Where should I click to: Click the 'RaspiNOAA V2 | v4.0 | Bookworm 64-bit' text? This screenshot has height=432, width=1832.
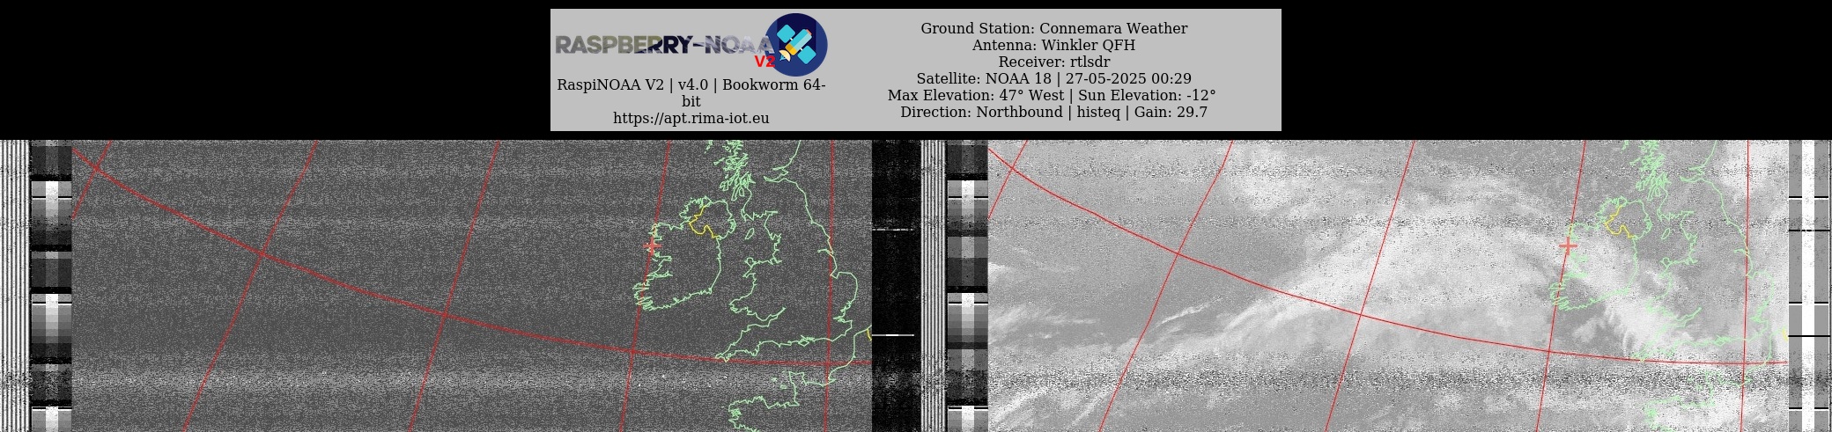click(691, 92)
